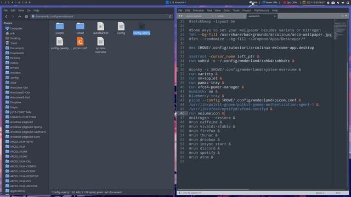Open Sublime Text Tools menu
Viewport: 351px width, 197px height.
pos(236,10)
